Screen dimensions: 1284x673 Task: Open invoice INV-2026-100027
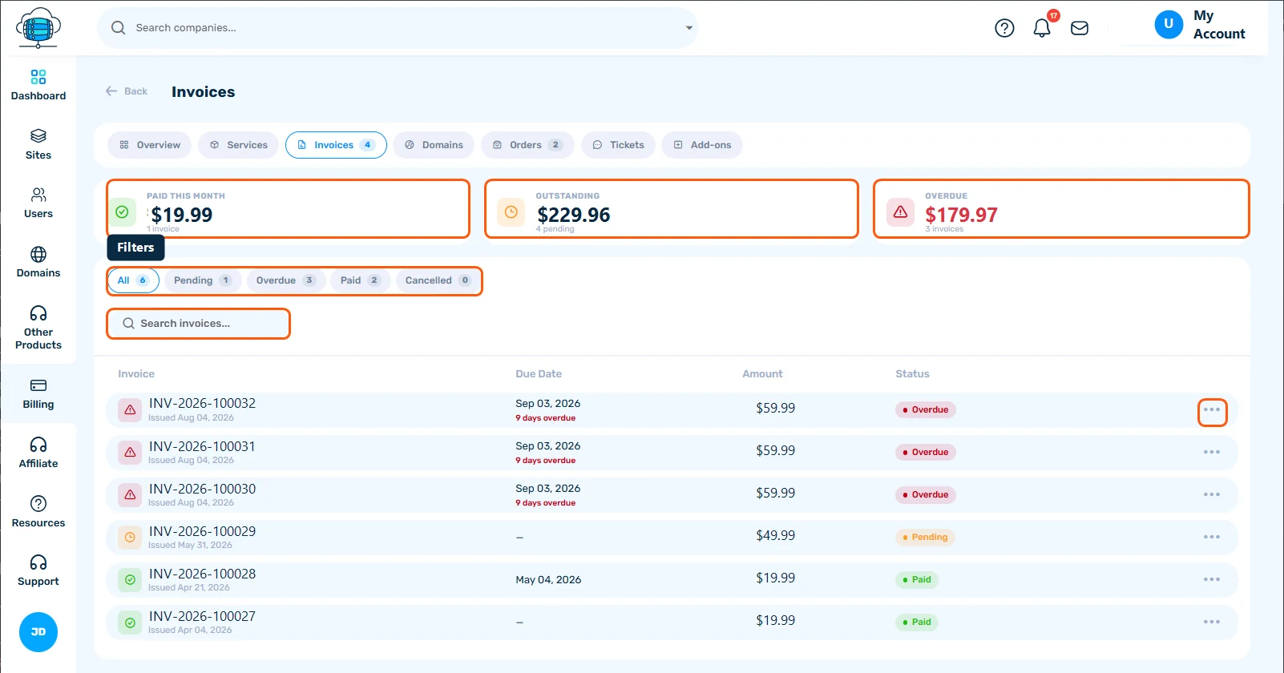(202, 616)
